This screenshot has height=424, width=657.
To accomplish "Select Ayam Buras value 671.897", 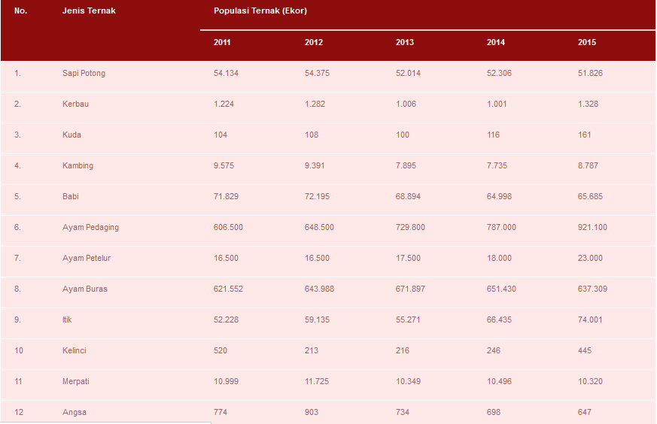I will coord(410,289).
